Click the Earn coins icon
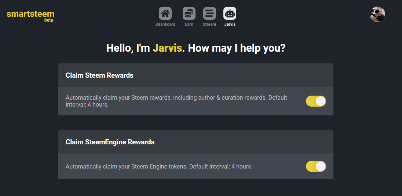Viewport: 402px width, 196px height. point(189,14)
